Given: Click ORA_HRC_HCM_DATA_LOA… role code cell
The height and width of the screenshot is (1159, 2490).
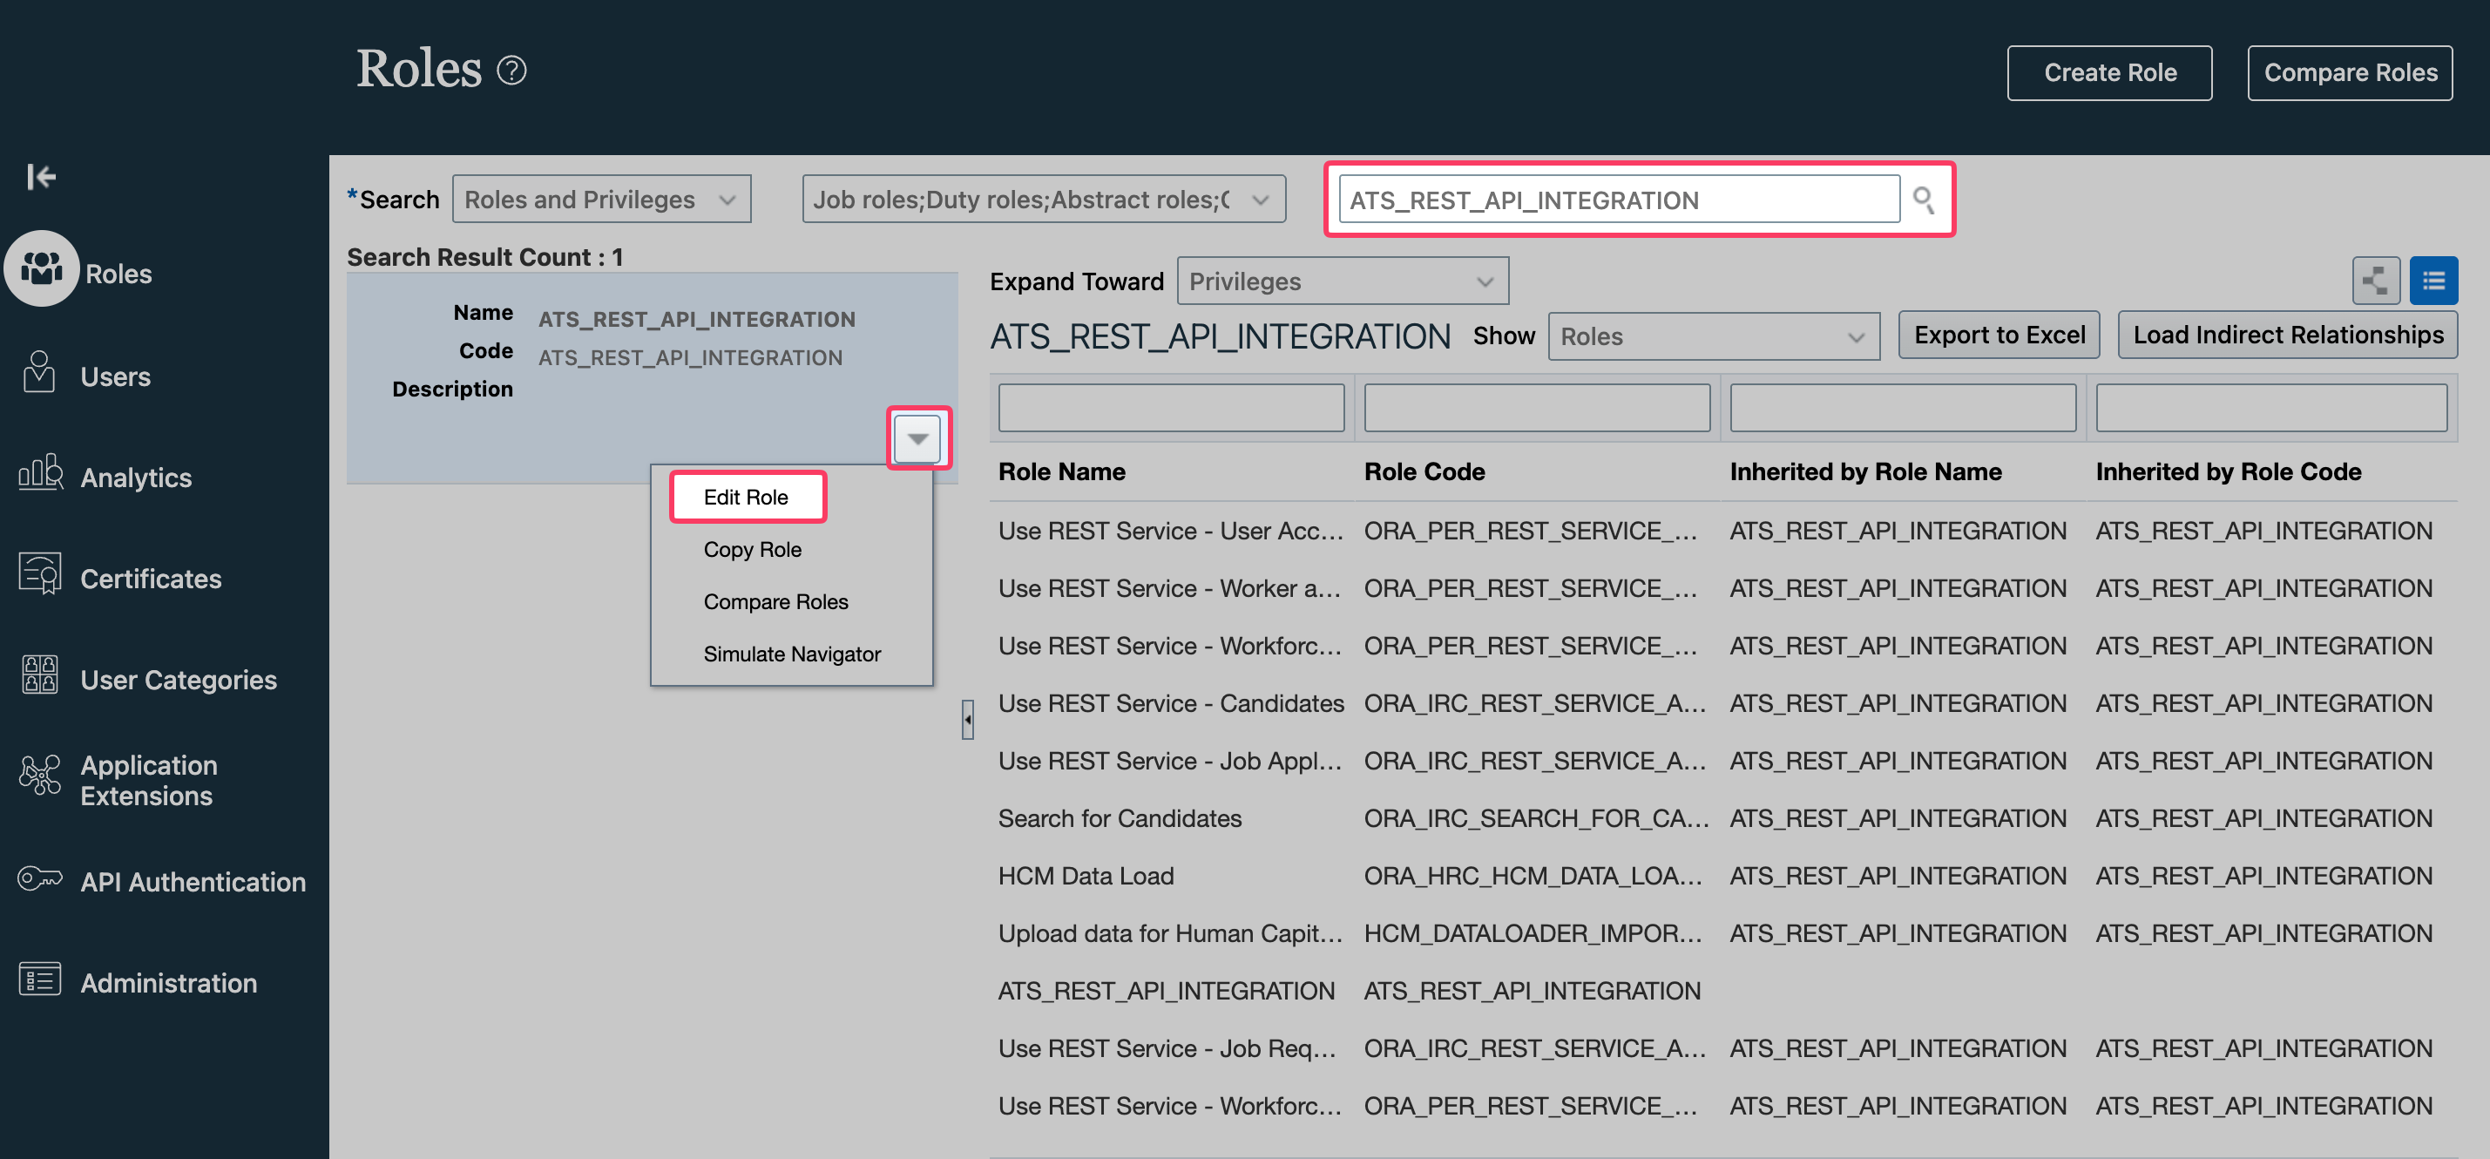Looking at the screenshot, I should pyautogui.click(x=1533, y=876).
